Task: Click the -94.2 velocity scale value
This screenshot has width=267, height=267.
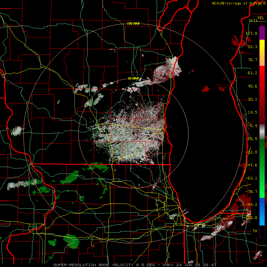Action: tap(251, 205)
